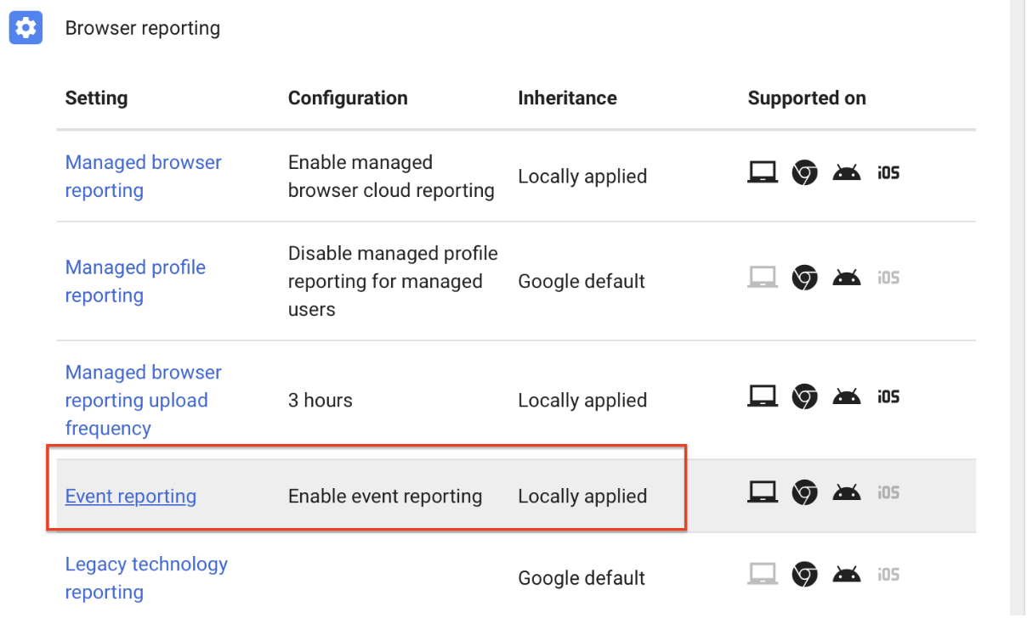Viewport: 1027px width, 618px height.
Task: Click greyed laptop icon in Managed profile row
Action: pos(763,278)
